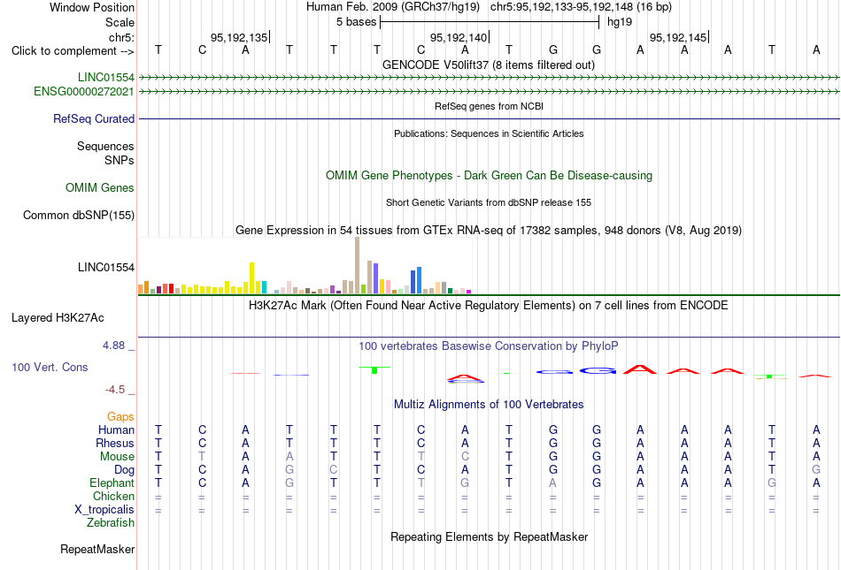841x570 pixels.
Task: Click the tall yellow bar in GTEx chart
Action: click(251, 277)
